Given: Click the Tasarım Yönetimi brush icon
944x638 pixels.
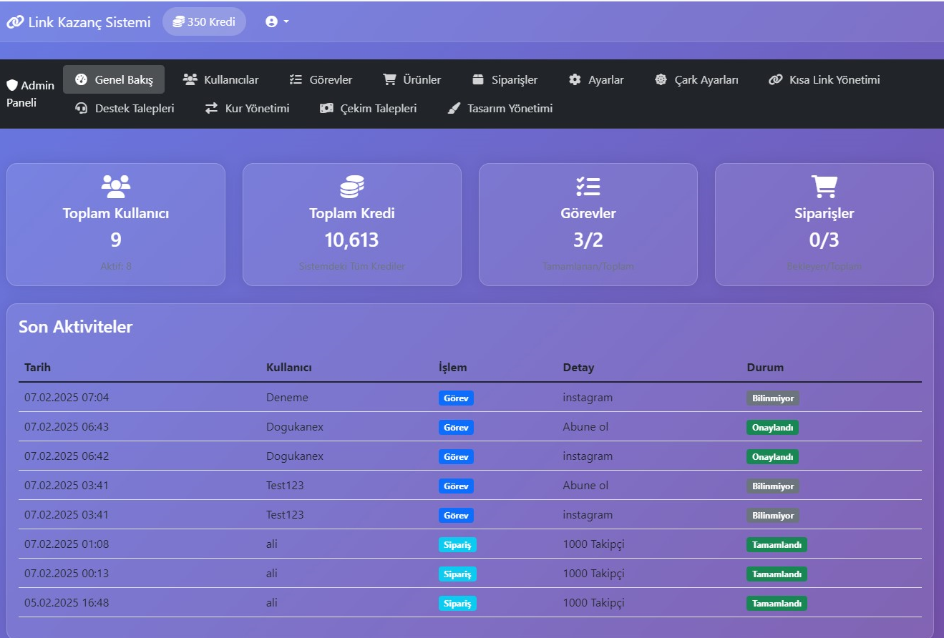Looking at the screenshot, I should [x=454, y=109].
